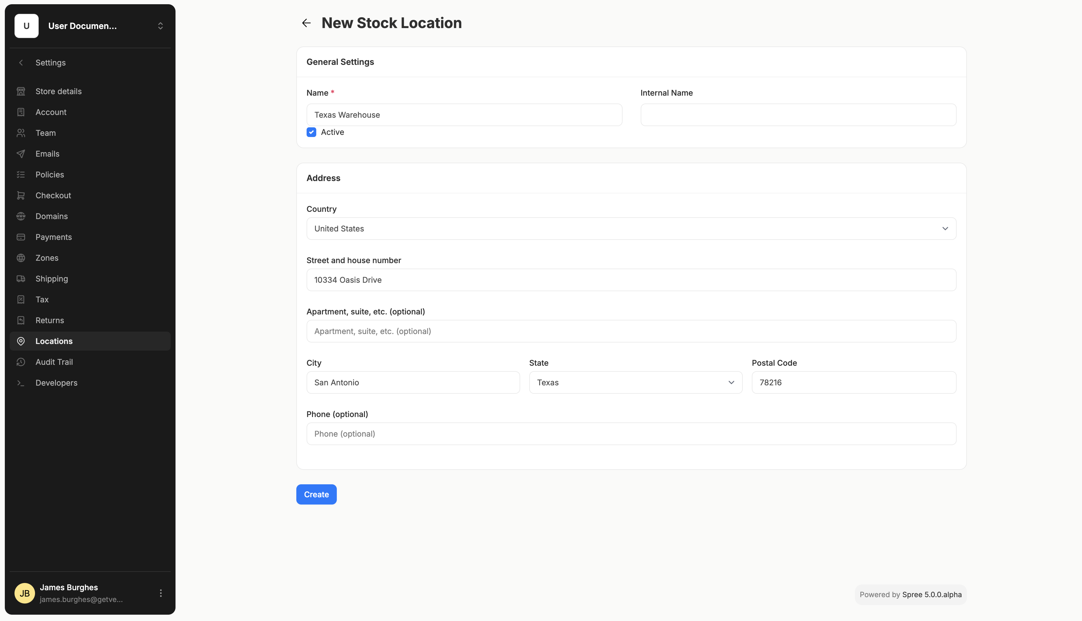Open the Country dropdown
This screenshot has width=1082, height=621.
631,229
